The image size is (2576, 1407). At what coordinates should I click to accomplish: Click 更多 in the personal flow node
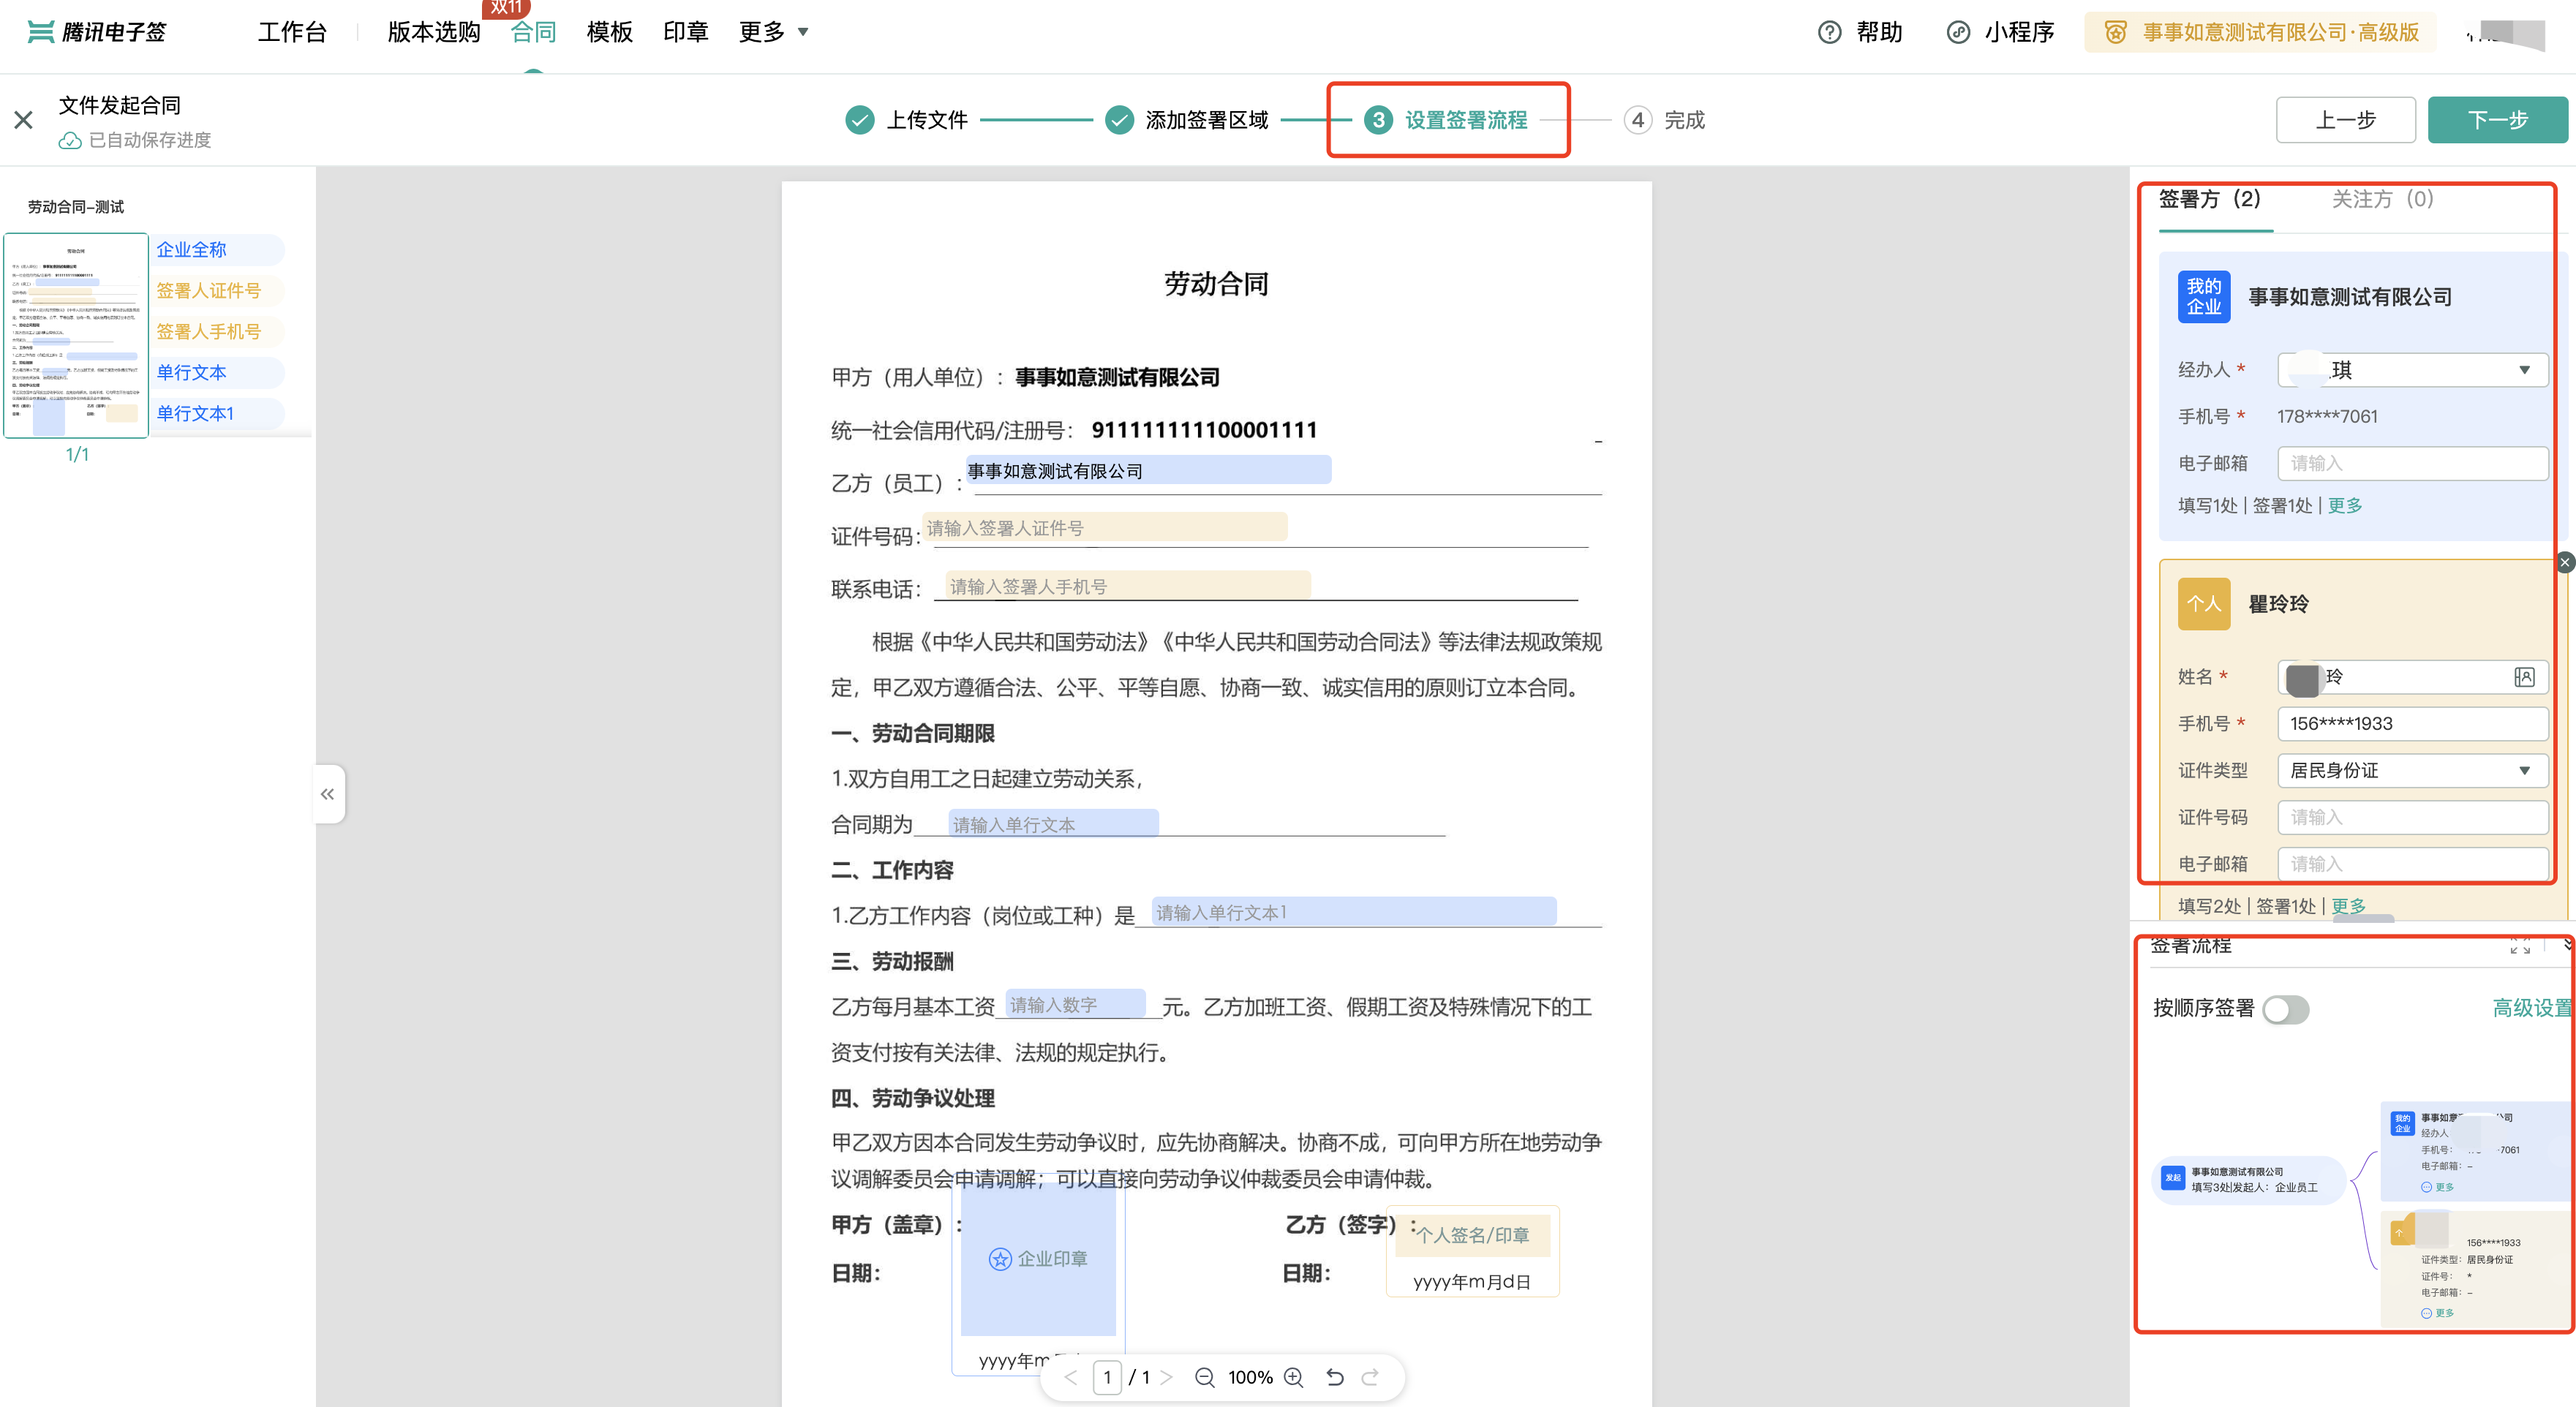click(2438, 1313)
